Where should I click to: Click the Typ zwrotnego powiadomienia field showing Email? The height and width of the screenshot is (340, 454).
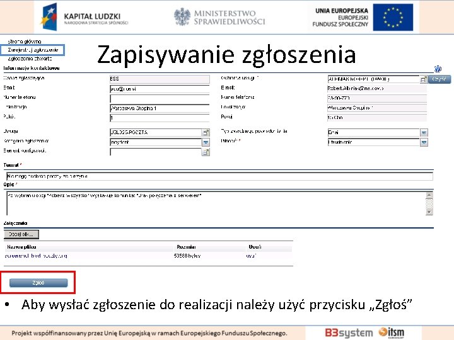[x=373, y=132]
